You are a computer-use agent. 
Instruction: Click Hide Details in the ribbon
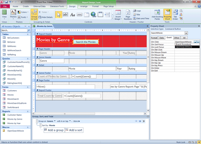pos(46,17)
